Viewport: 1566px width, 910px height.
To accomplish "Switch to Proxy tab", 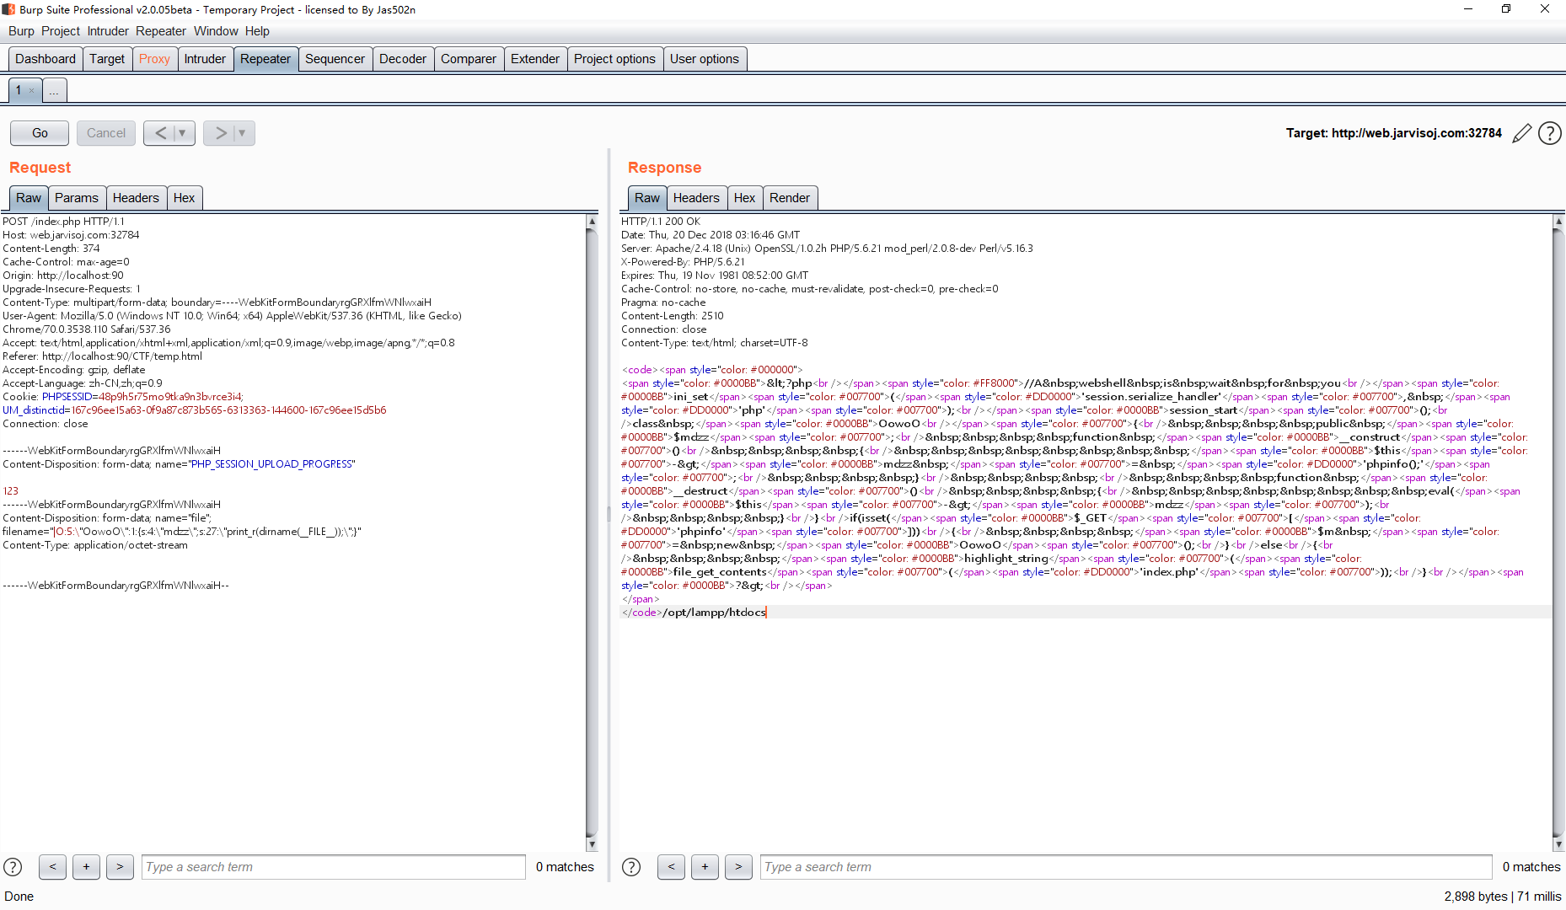I will point(154,59).
